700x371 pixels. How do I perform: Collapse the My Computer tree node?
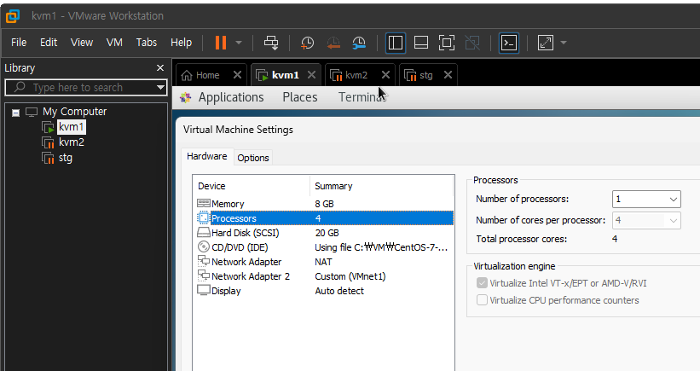(15, 113)
